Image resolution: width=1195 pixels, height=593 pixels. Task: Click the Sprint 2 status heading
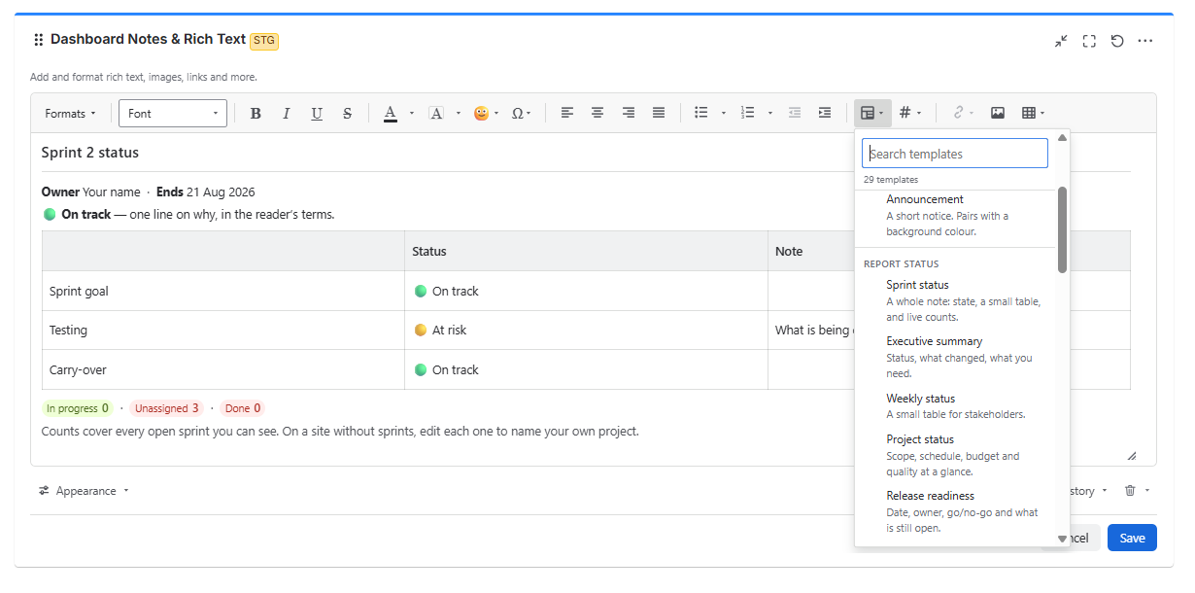[x=90, y=153]
